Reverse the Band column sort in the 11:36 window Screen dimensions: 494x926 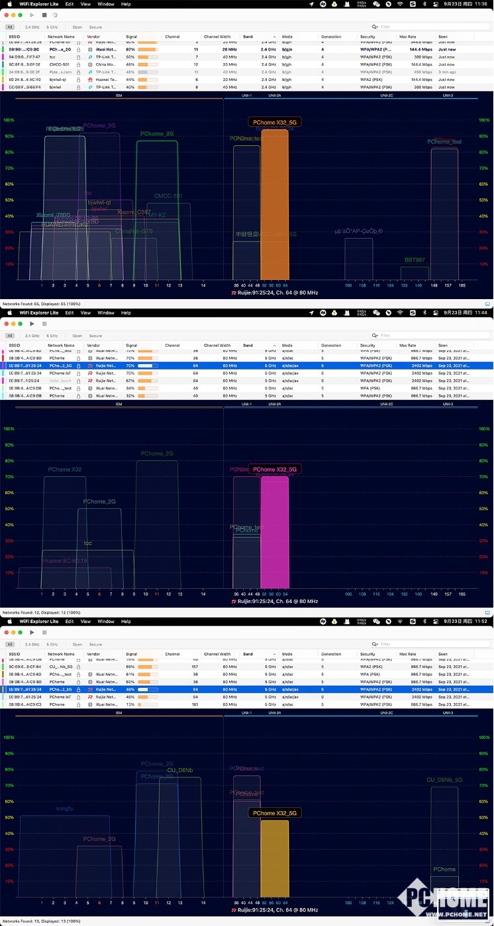260,36
